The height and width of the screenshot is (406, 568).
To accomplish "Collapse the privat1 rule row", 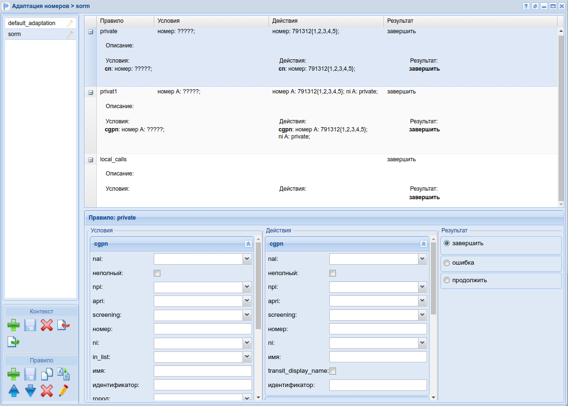I will [x=91, y=92].
